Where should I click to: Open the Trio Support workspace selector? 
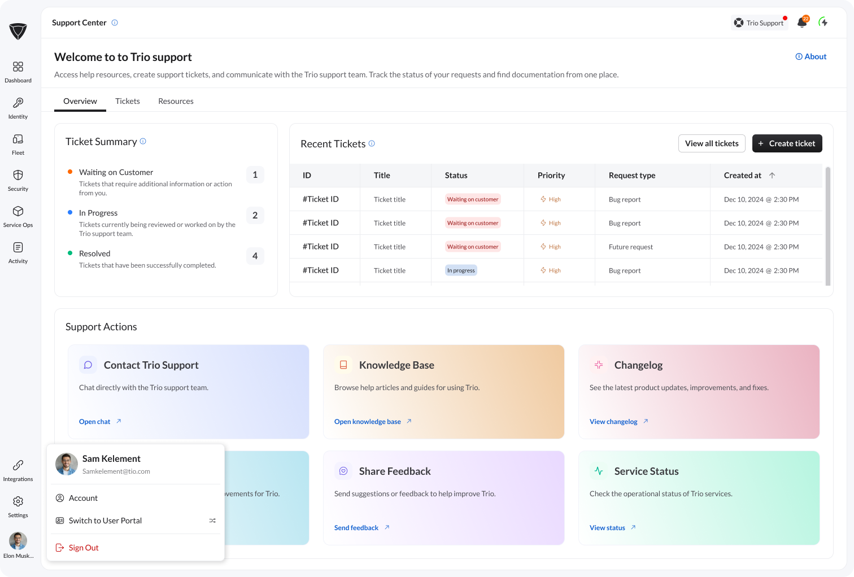[x=759, y=23]
